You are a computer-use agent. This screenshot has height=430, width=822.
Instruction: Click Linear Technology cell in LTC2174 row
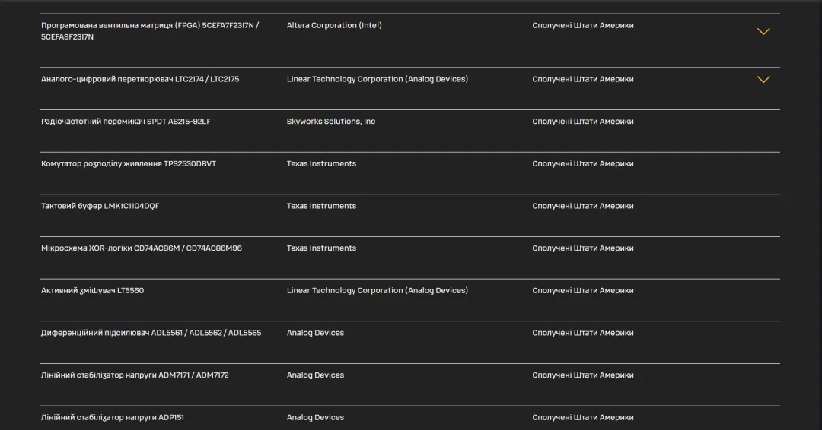click(377, 79)
